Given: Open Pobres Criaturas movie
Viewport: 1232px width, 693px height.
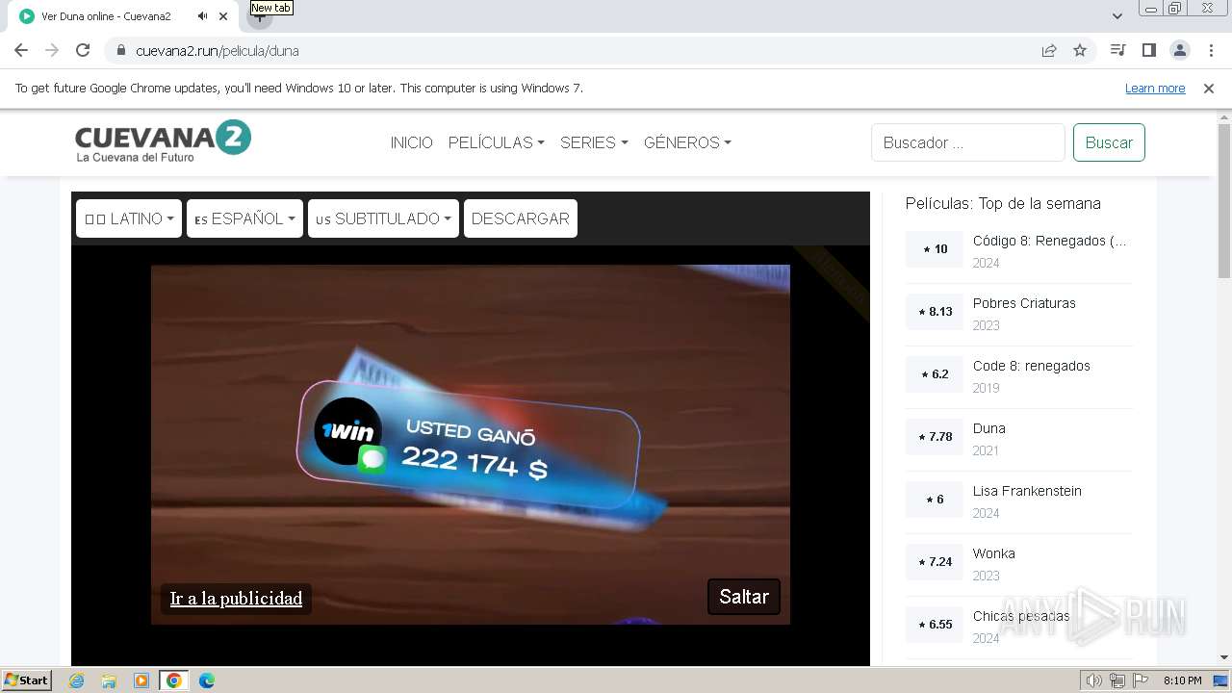Looking at the screenshot, I should (x=1024, y=303).
